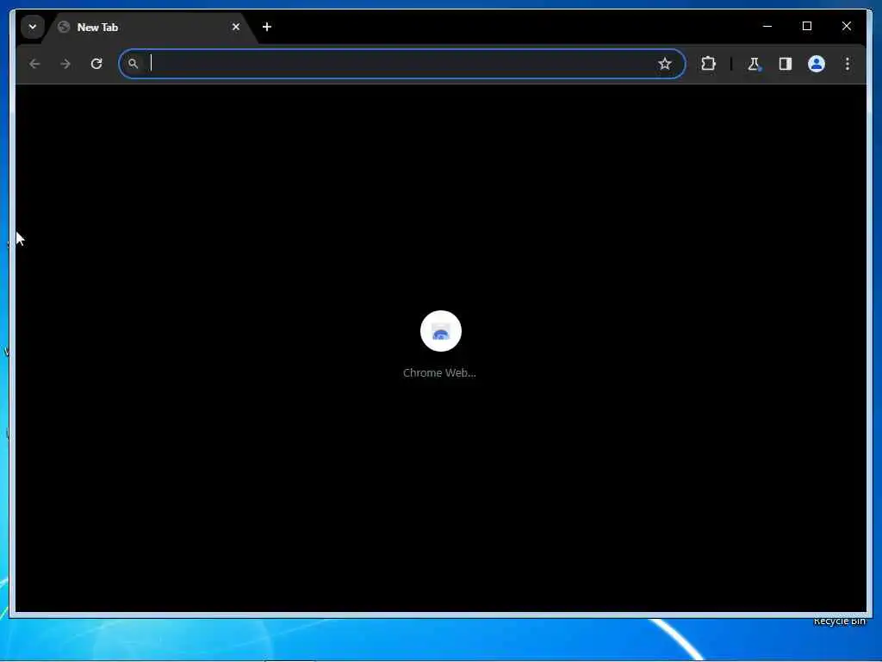Open the Chrome Web Store shortcut icon
The image size is (882, 662).
point(440,331)
